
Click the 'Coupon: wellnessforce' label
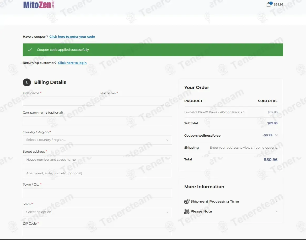click(x=202, y=136)
